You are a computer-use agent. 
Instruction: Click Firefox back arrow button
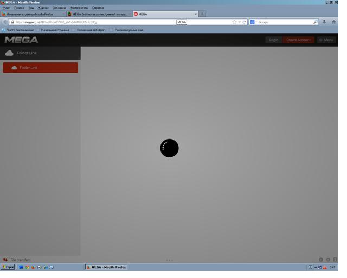[5, 22]
